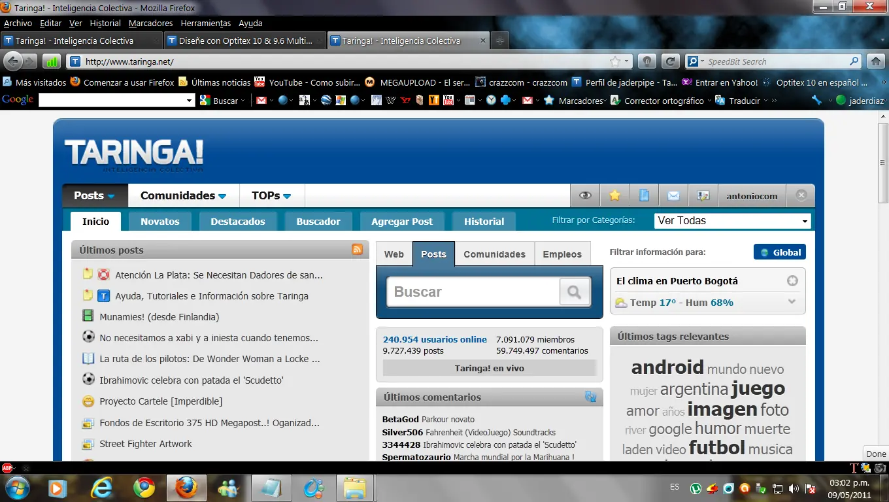Image resolution: width=889 pixels, height=502 pixels.
Task: Open the Historial menu in menu bar
Action: (x=105, y=23)
